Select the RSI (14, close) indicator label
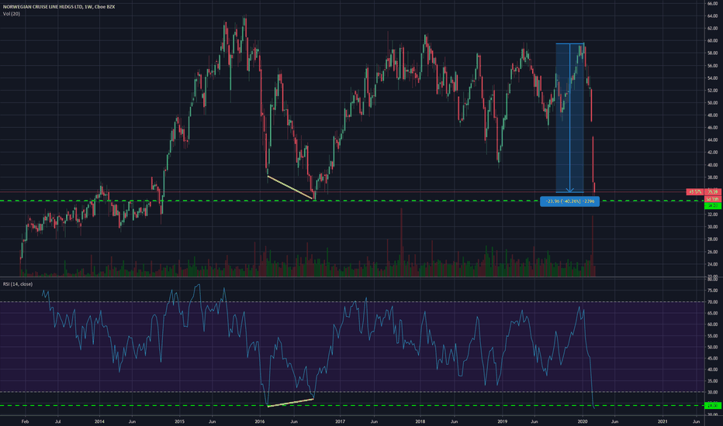The image size is (723, 426). (x=18, y=284)
